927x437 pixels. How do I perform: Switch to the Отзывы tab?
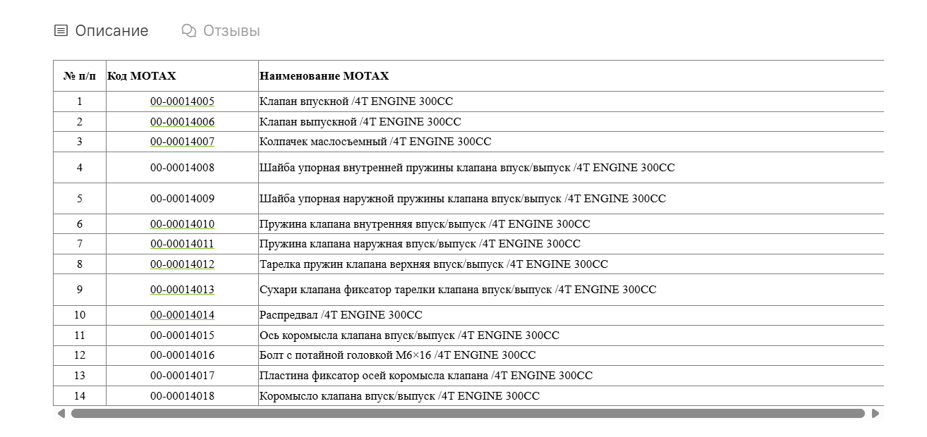[x=221, y=31]
